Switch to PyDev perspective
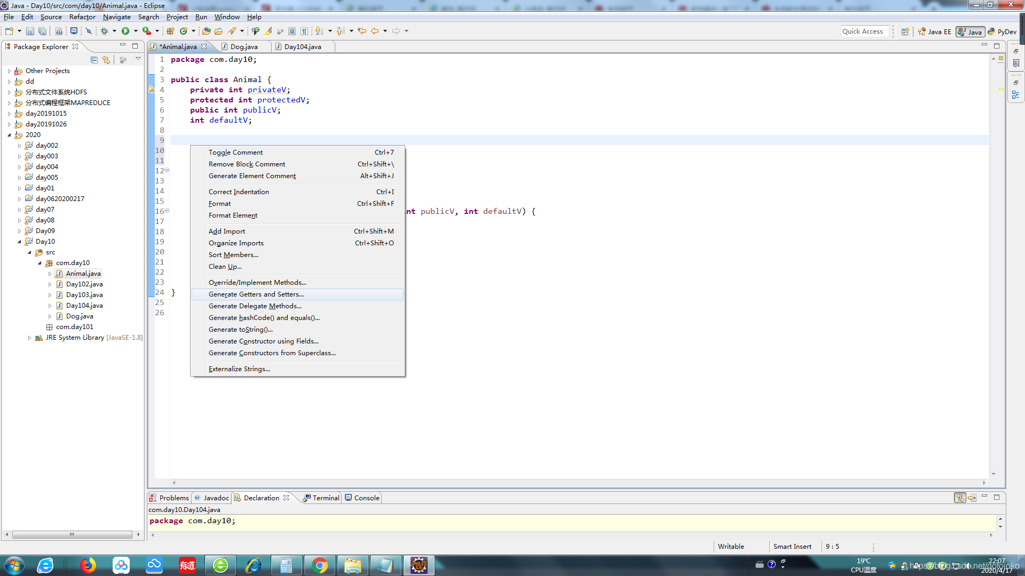The height and width of the screenshot is (576, 1025). point(1002,31)
